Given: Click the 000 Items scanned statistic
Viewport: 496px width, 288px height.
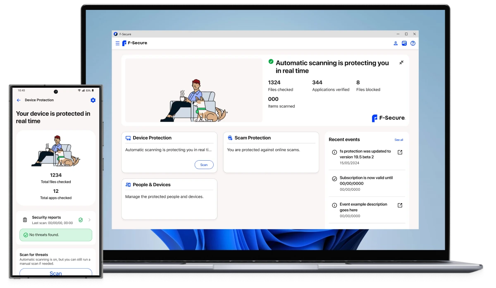Looking at the screenshot, I should pyautogui.click(x=281, y=102).
